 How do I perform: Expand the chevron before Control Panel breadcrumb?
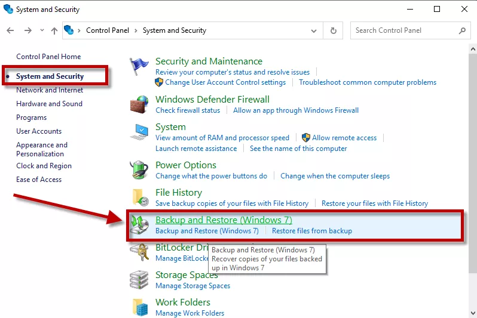tap(79, 30)
